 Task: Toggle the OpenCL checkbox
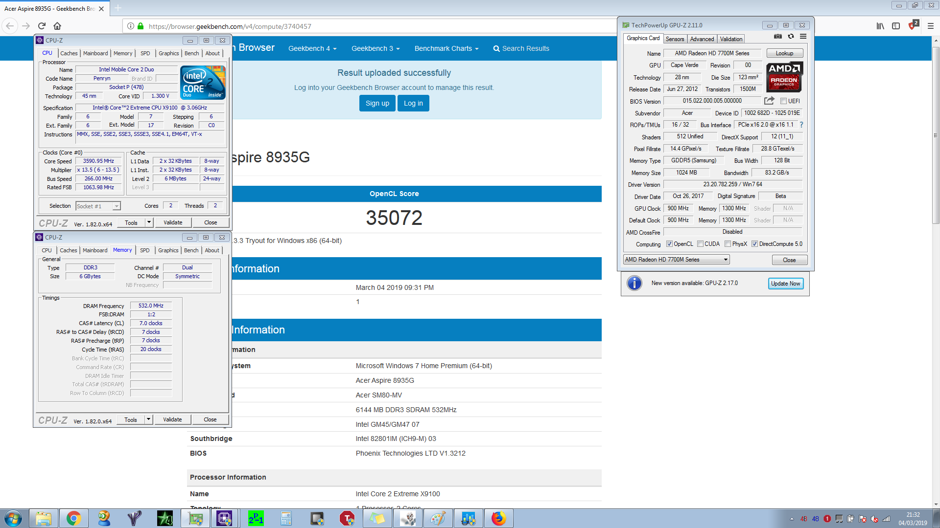click(x=669, y=244)
